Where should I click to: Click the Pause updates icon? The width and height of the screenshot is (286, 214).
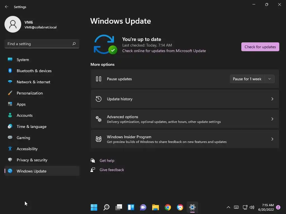(99, 79)
